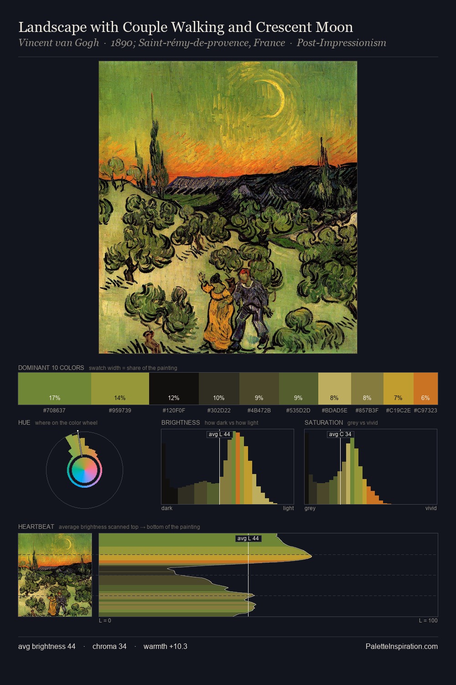Click 'how dark vs how light' caption
This screenshot has height=685, width=456.
[232, 423]
